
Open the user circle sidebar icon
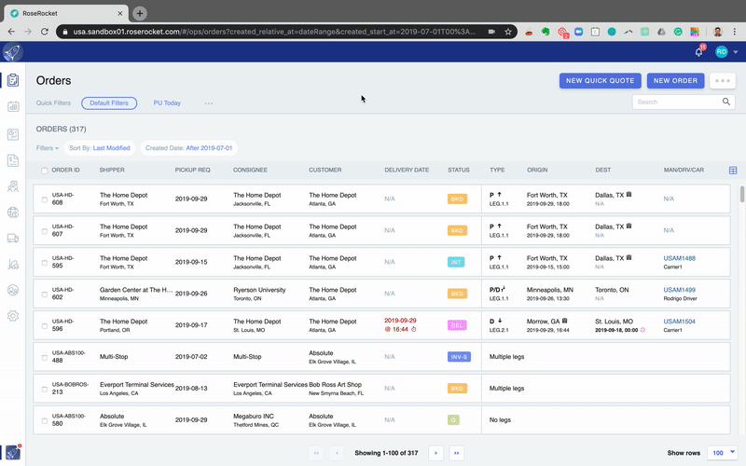(13, 290)
